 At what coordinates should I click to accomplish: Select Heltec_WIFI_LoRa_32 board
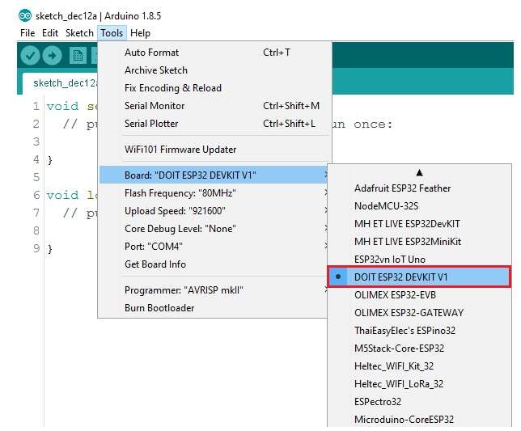[419, 384]
